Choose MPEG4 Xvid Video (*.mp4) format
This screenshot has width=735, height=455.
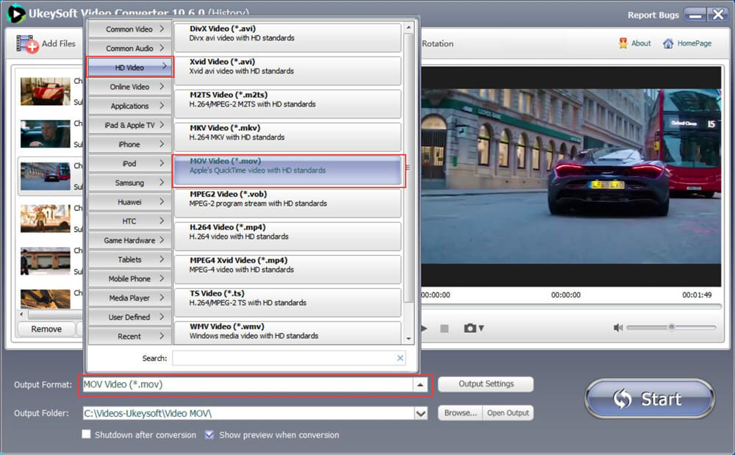point(288,270)
